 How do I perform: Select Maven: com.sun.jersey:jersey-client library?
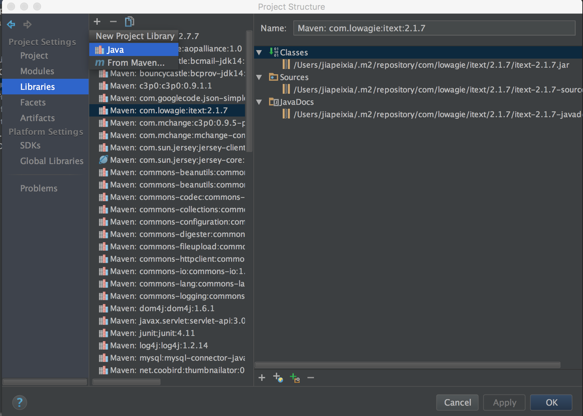(x=167, y=147)
